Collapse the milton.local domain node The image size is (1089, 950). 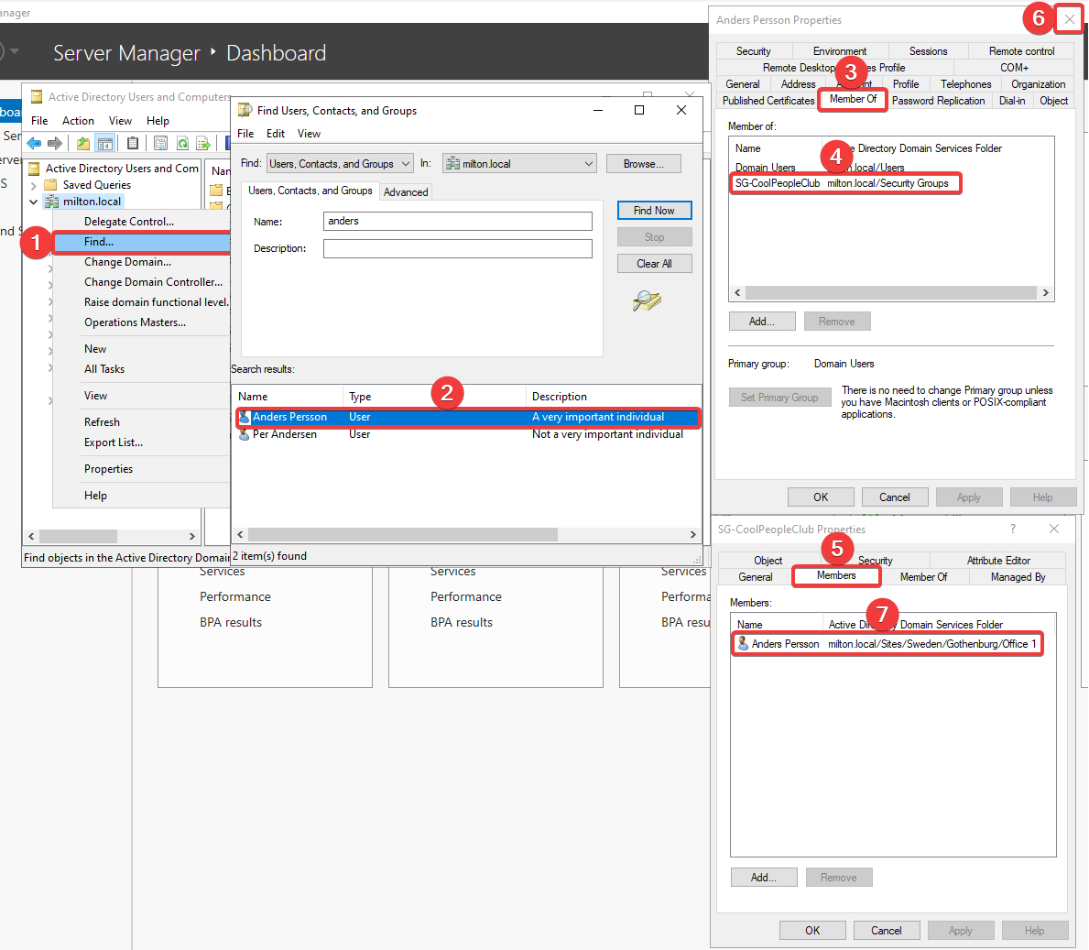pyautogui.click(x=34, y=202)
